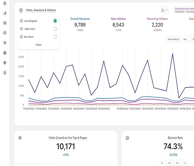
Task: Select the Line Diagram radio button
Action: pos(55,21)
